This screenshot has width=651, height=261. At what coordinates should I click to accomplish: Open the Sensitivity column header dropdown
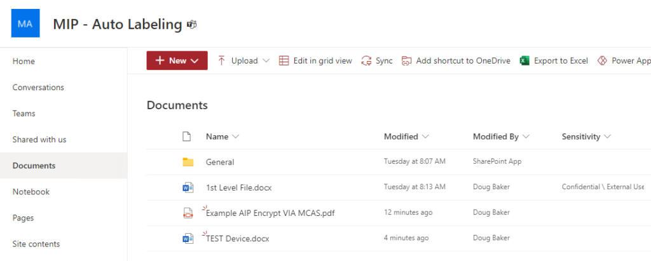coord(607,137)
